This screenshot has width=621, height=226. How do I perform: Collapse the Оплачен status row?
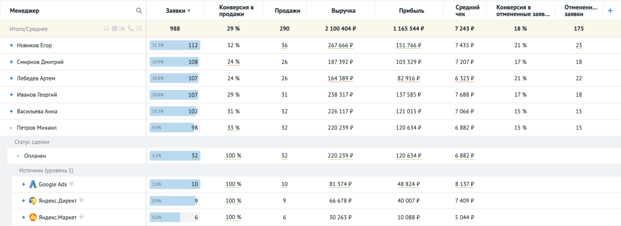pyautogui.click(x=18, y=156)
